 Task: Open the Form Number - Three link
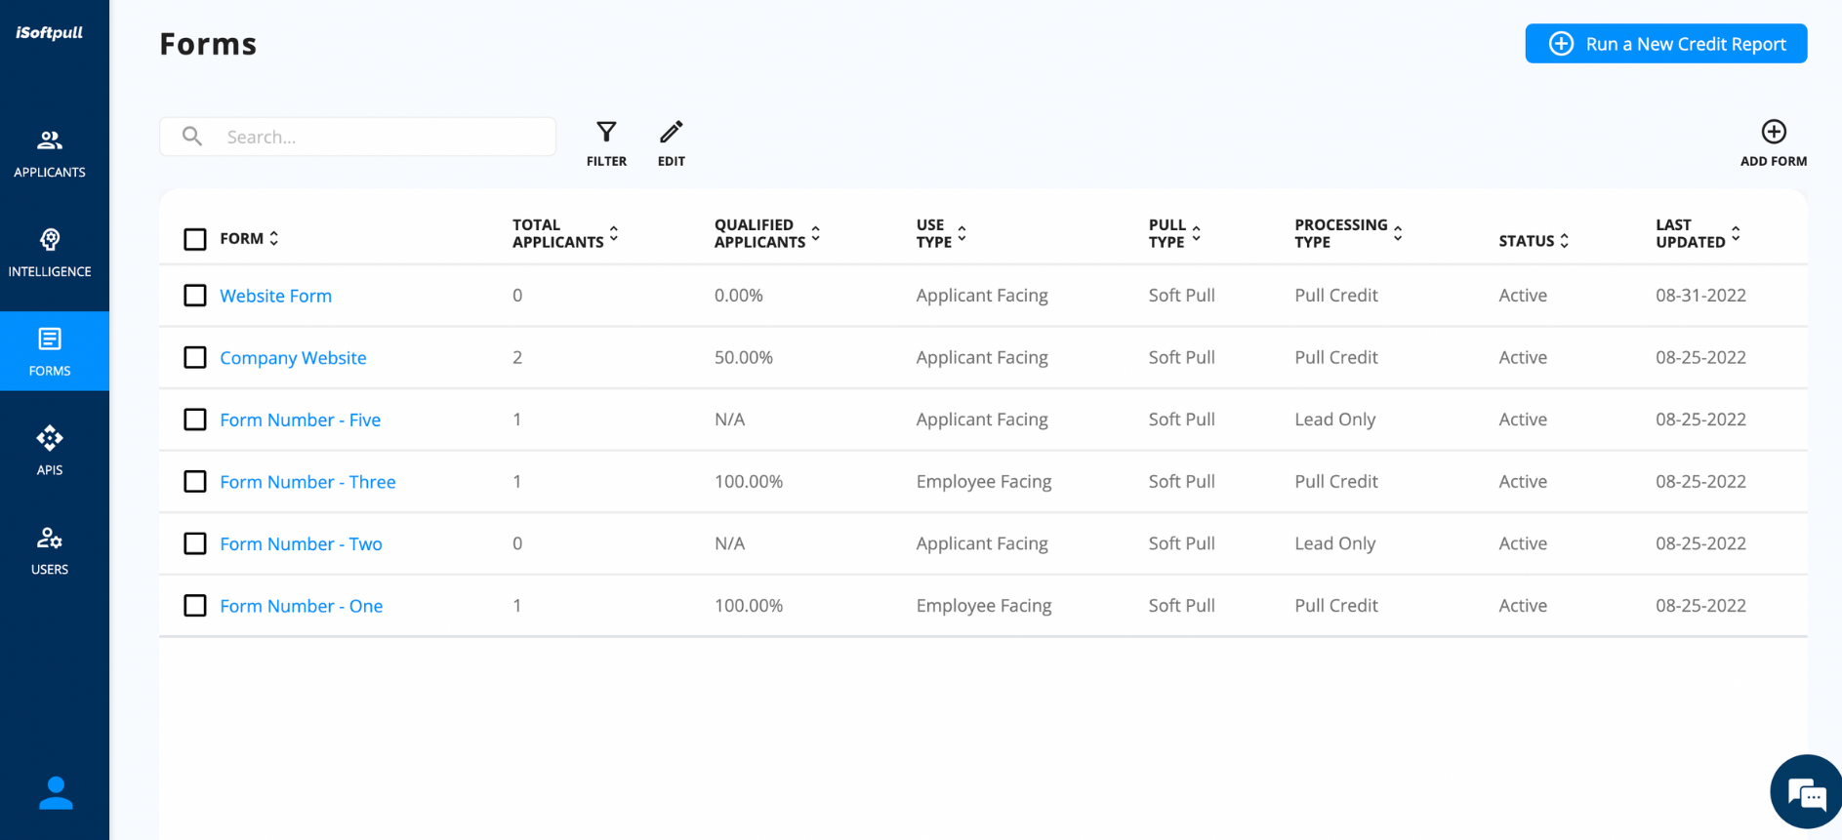(307, 482)
